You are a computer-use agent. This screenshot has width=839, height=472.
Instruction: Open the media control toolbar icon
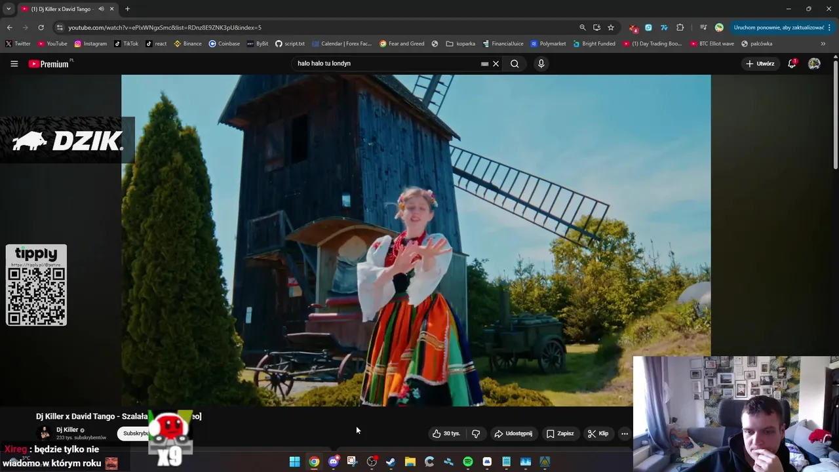(x=703, y=28)
